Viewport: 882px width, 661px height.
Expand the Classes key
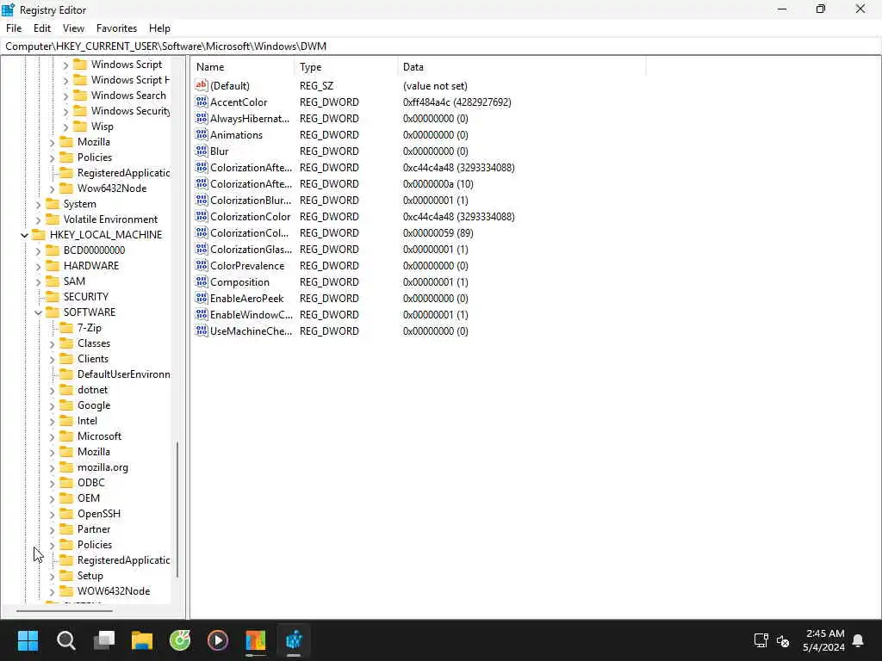(53, 343)
